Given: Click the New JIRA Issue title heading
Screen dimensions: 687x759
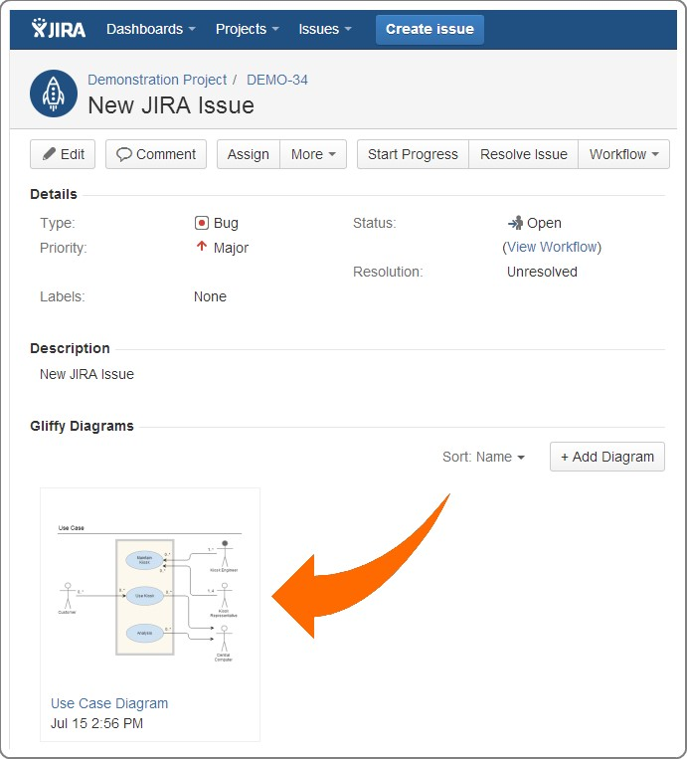Looking at the screenshot, I should 171,105.
